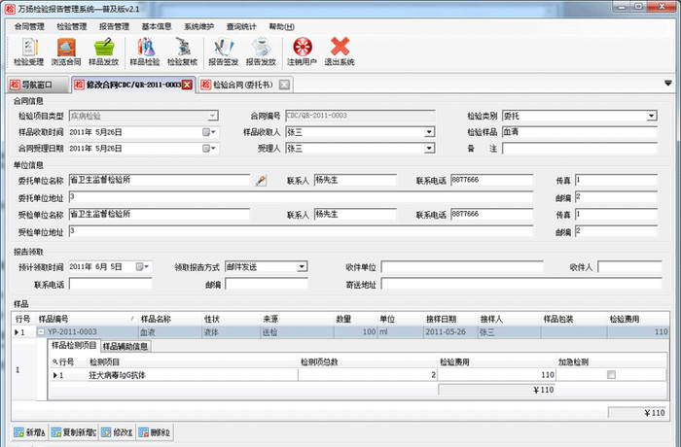This screenshot has width=681, height=447.
Task: Close the 修改合同 CDC/QR-2011-0003 tab
Action: coord(187,85)
